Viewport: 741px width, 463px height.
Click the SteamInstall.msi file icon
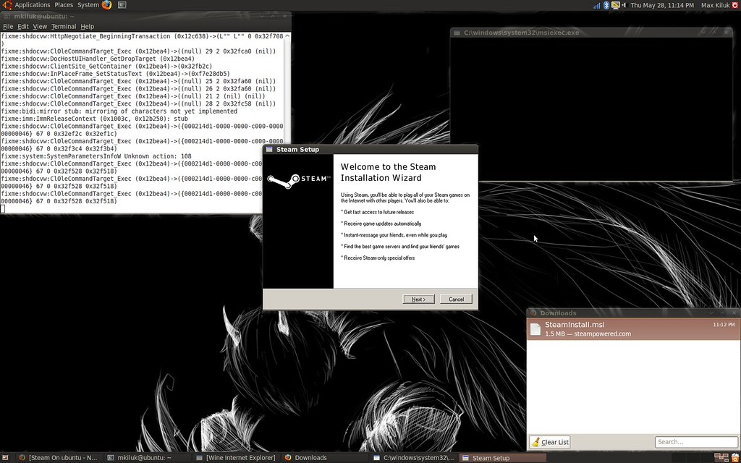point(535,330)
